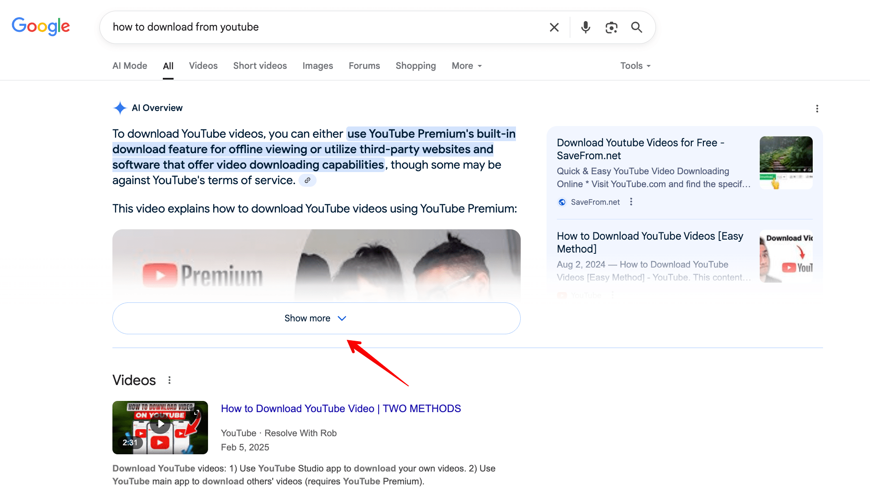Open Download Youtube Videos for Free SaveFrom.net link

click(x=640, y=149)
